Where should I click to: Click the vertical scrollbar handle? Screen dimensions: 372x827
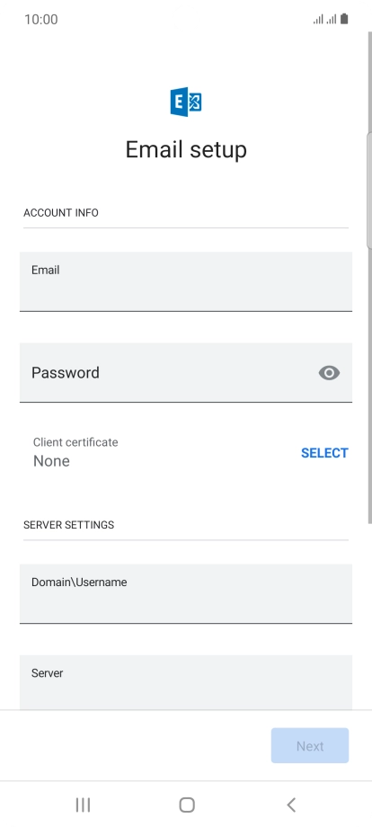pos(369,190)
